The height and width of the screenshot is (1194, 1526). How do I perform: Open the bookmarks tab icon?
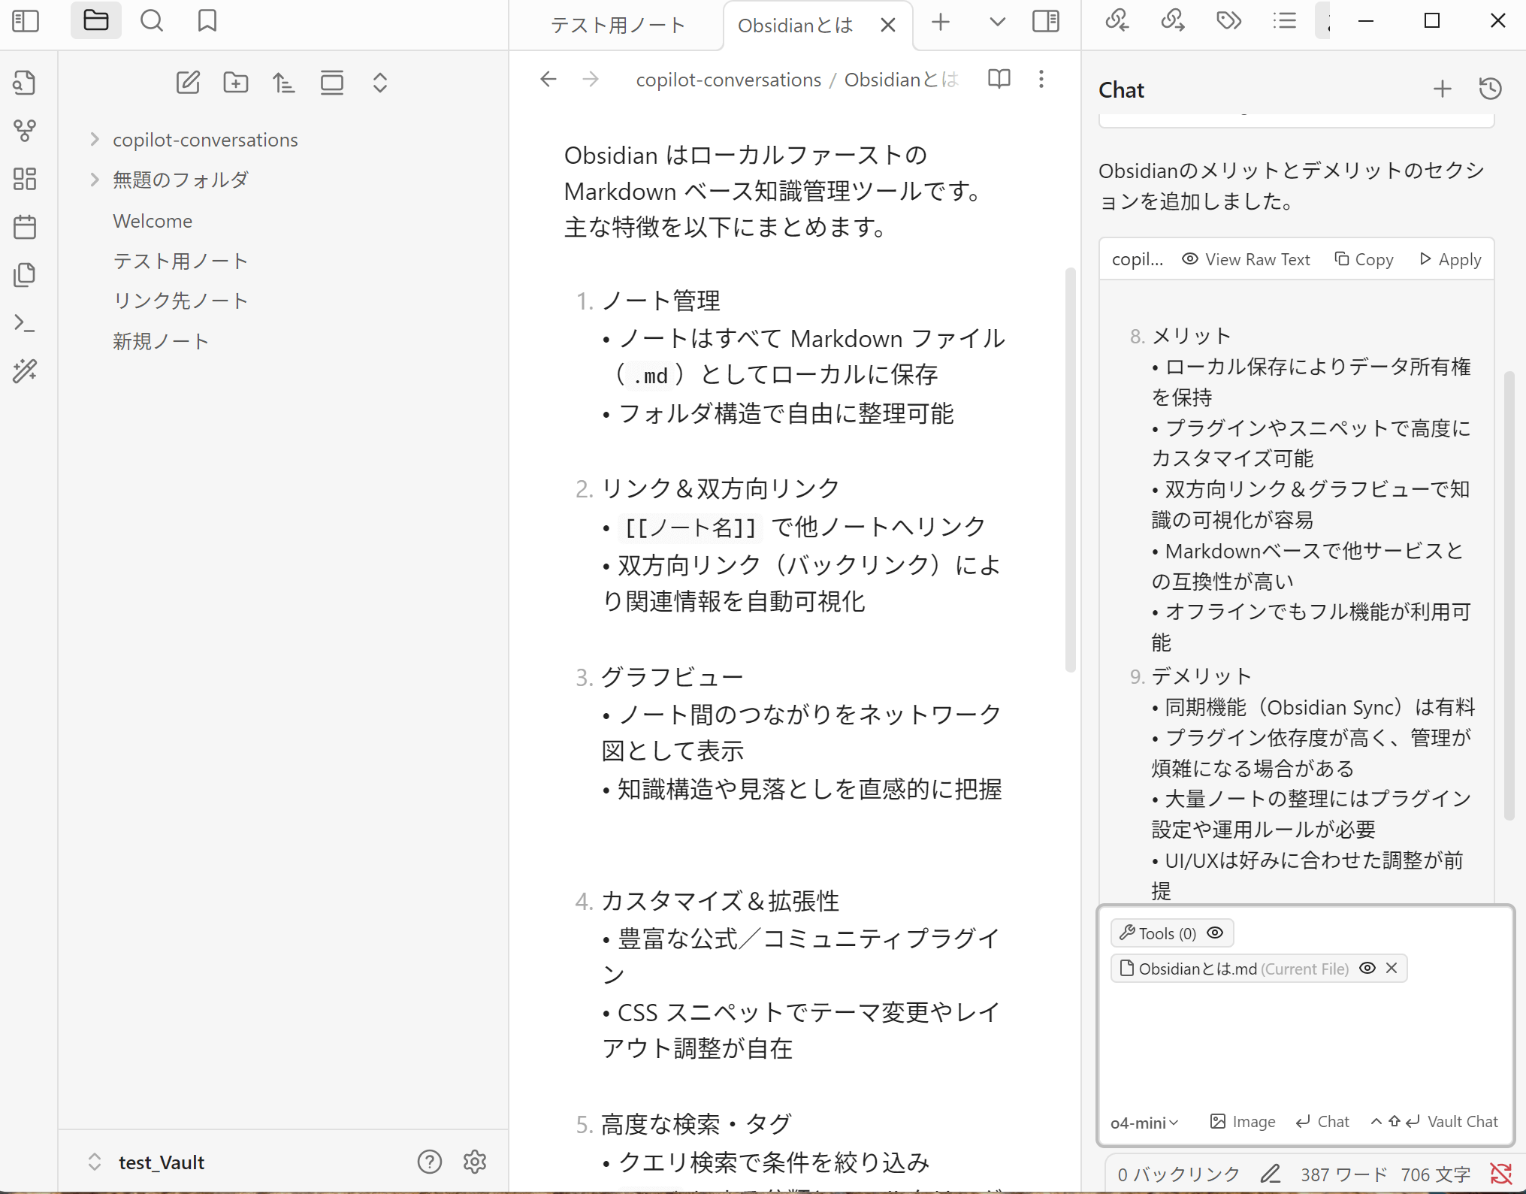pyautogui.click(x=207, y=21)
